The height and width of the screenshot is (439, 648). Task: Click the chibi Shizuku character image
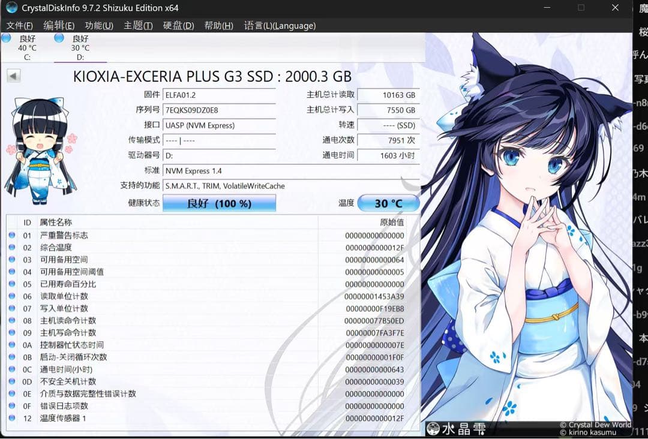tap(40, 151)
